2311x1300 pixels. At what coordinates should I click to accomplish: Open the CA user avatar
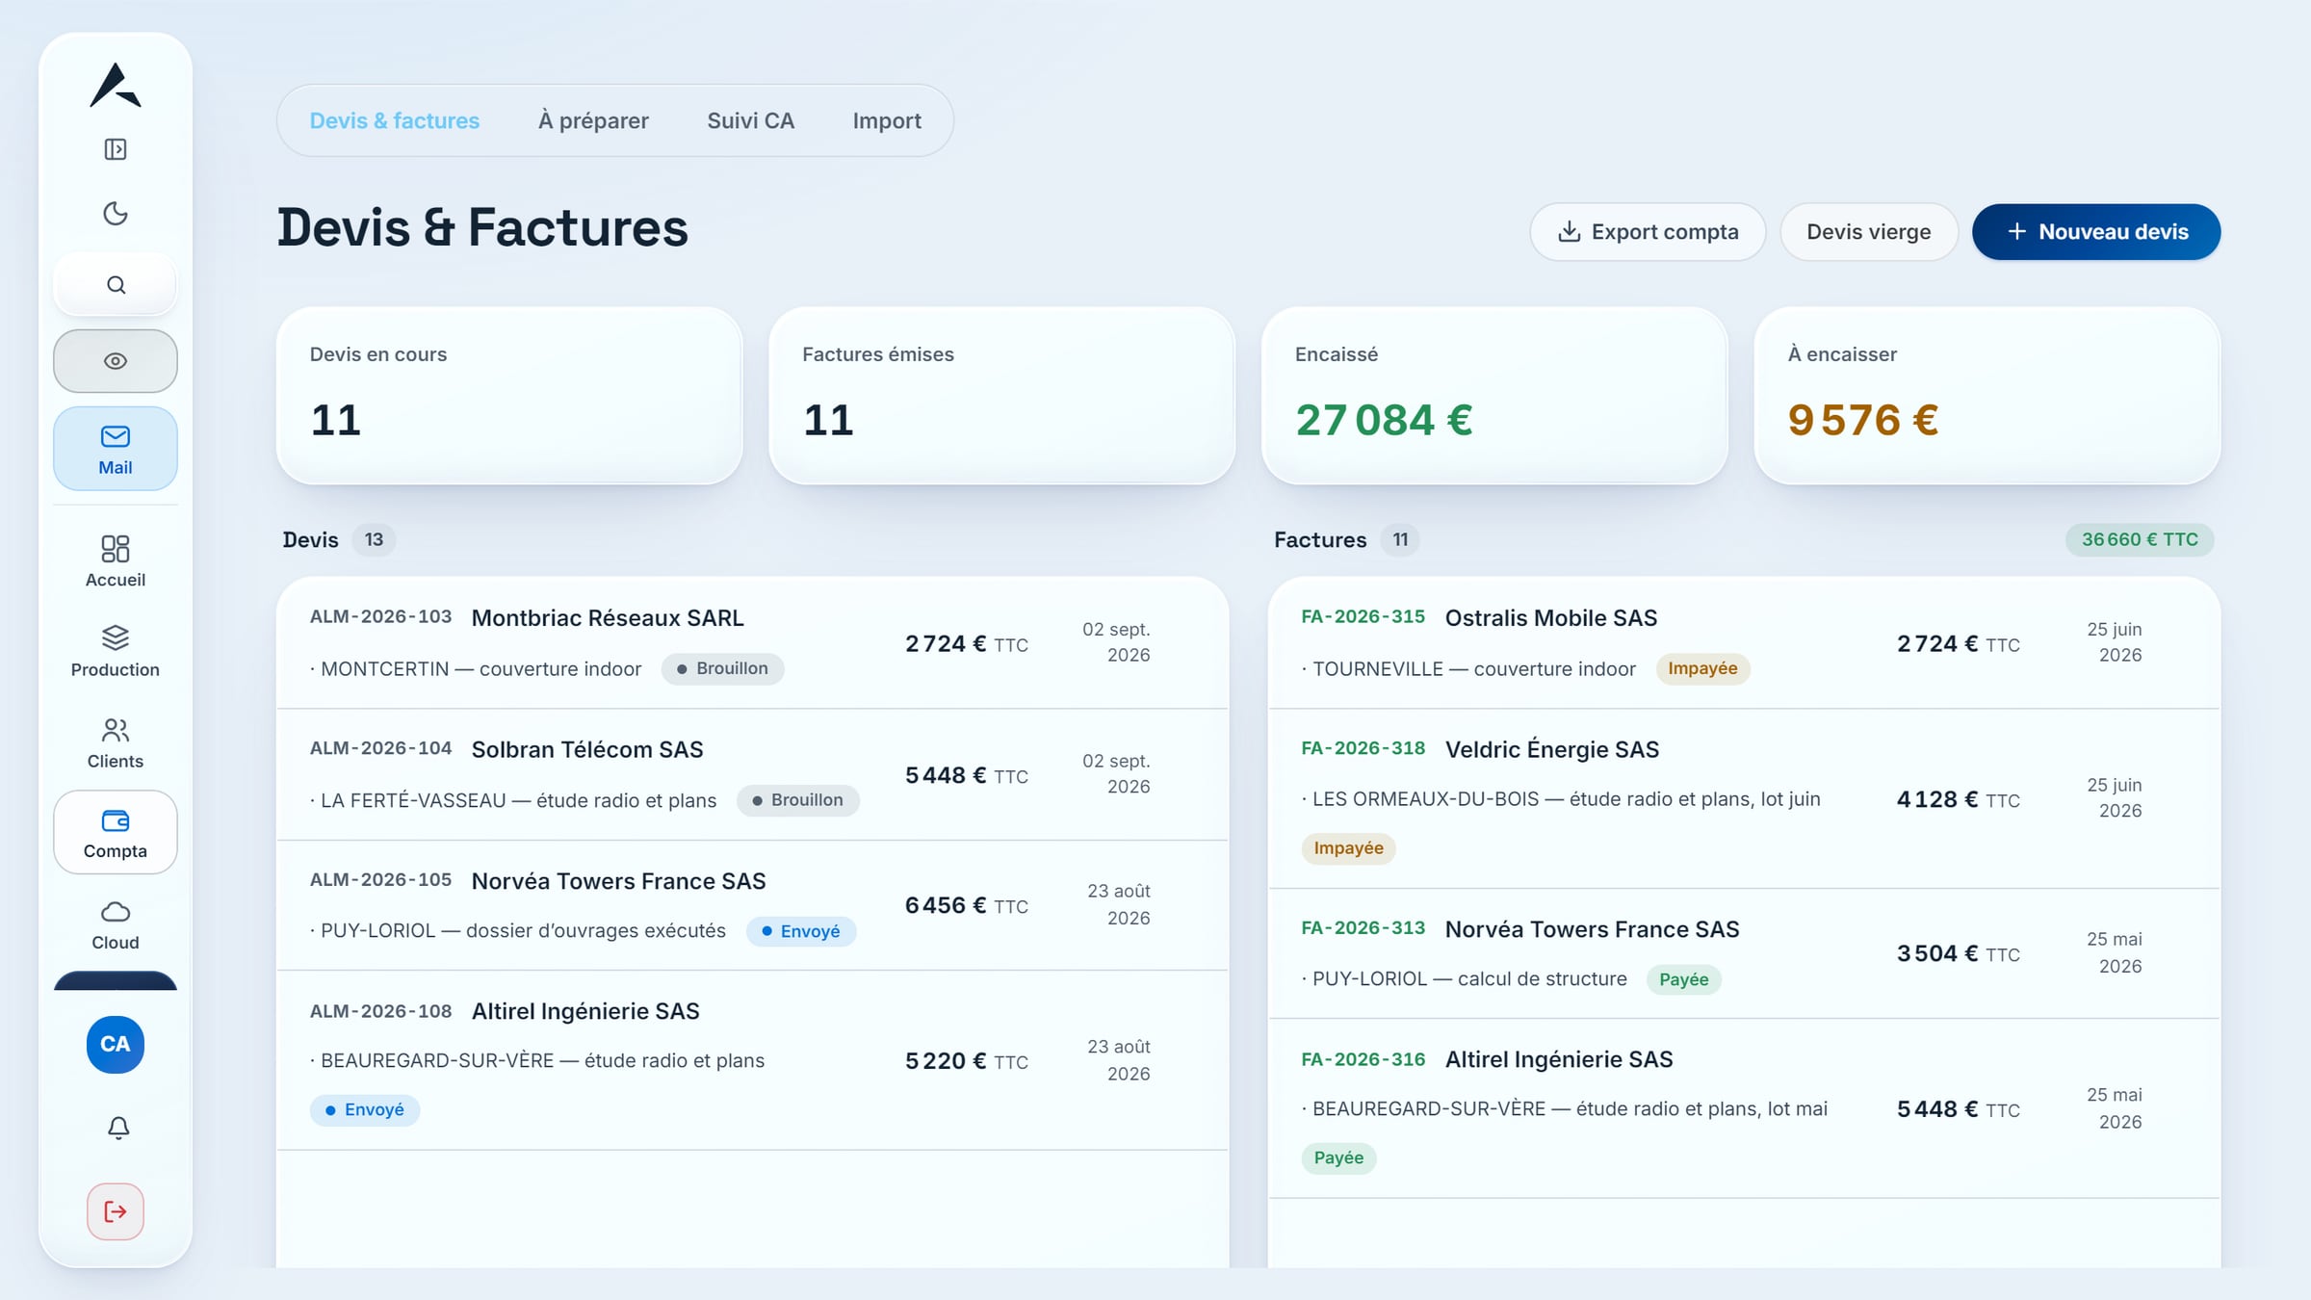116,1044
